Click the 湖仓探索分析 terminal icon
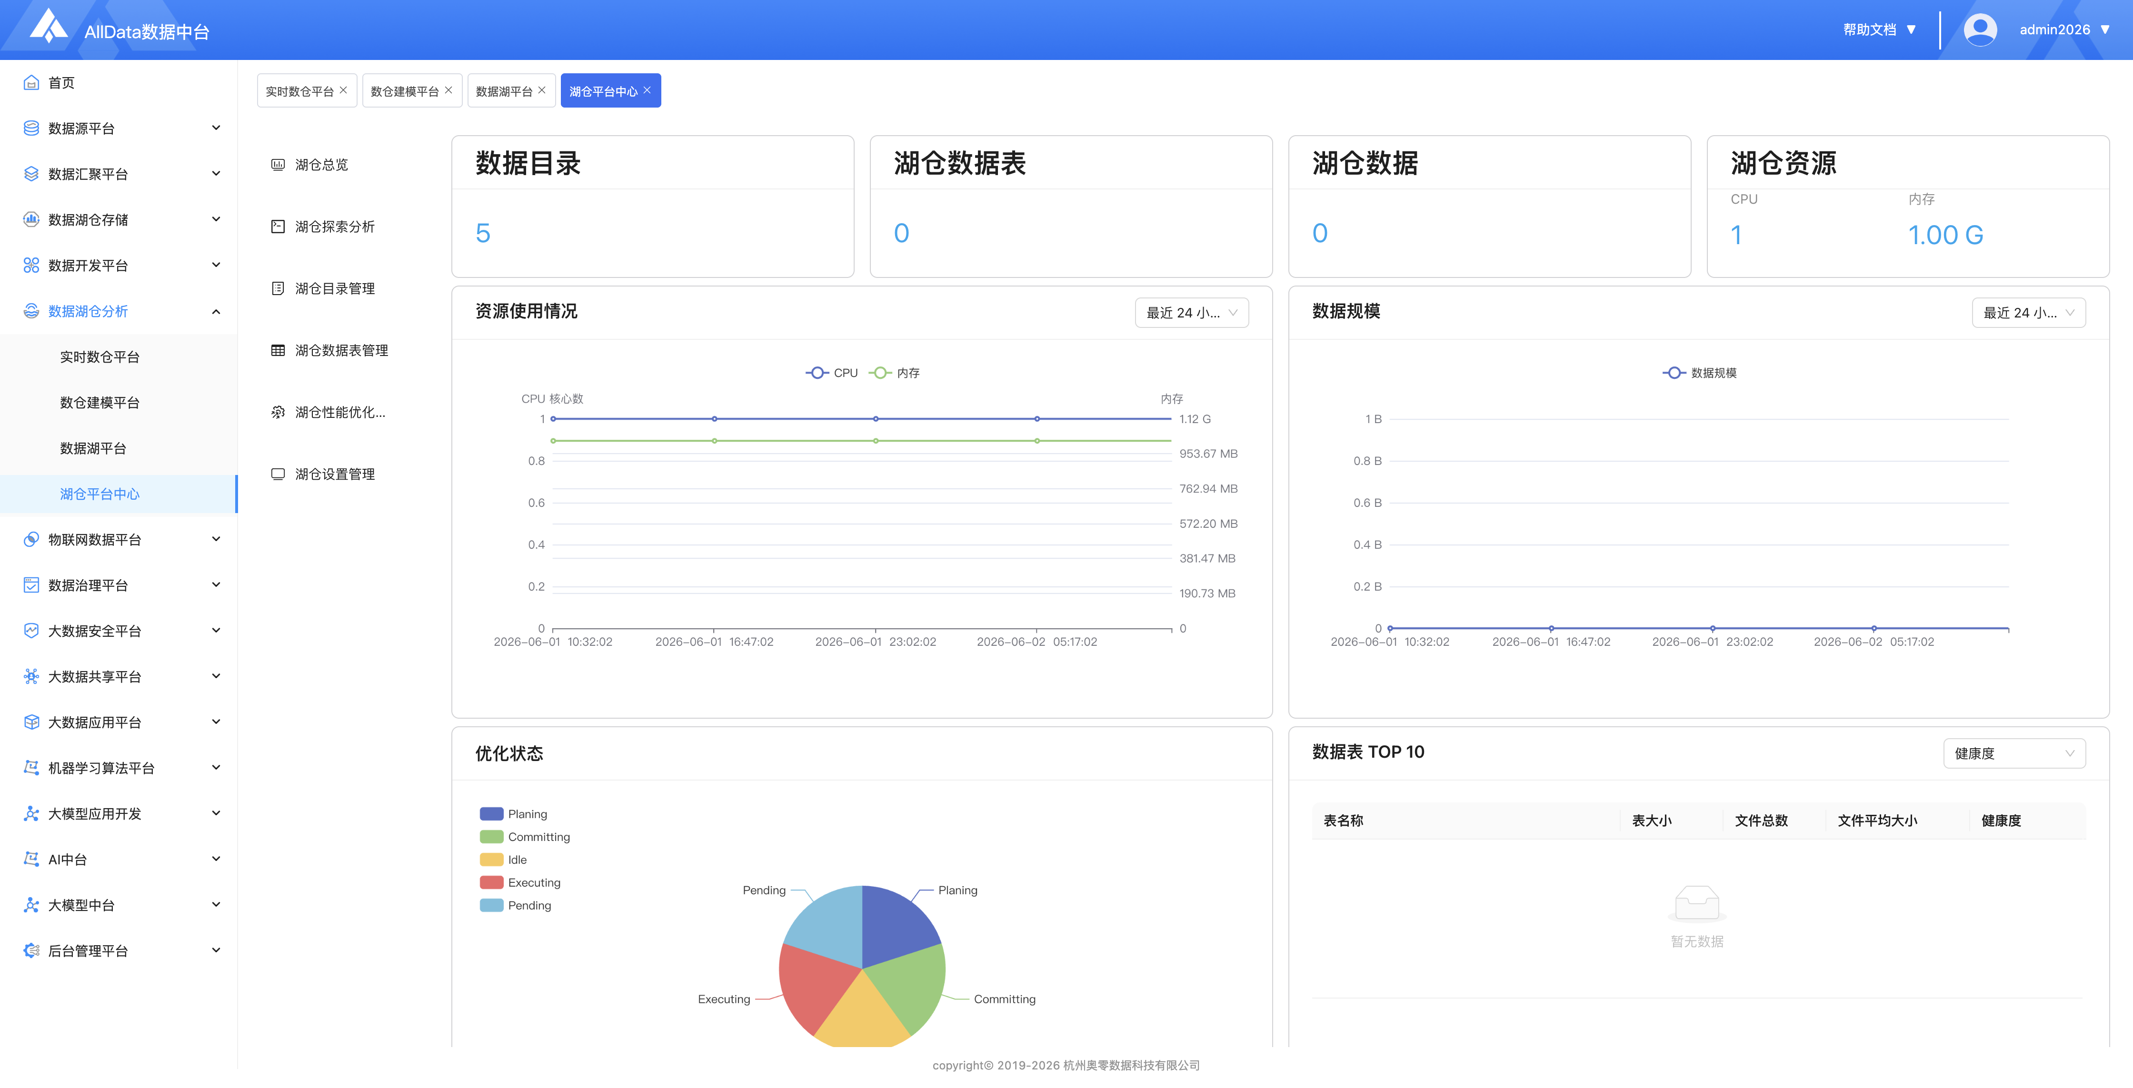The width and height of the screenshot is (2133, 1088). [278, 227]
